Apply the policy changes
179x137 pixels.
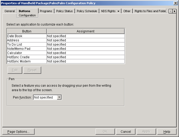(146, 132)
